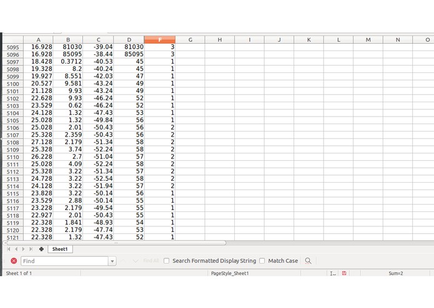Click cell containing 18.428

(x=38, y=62)
